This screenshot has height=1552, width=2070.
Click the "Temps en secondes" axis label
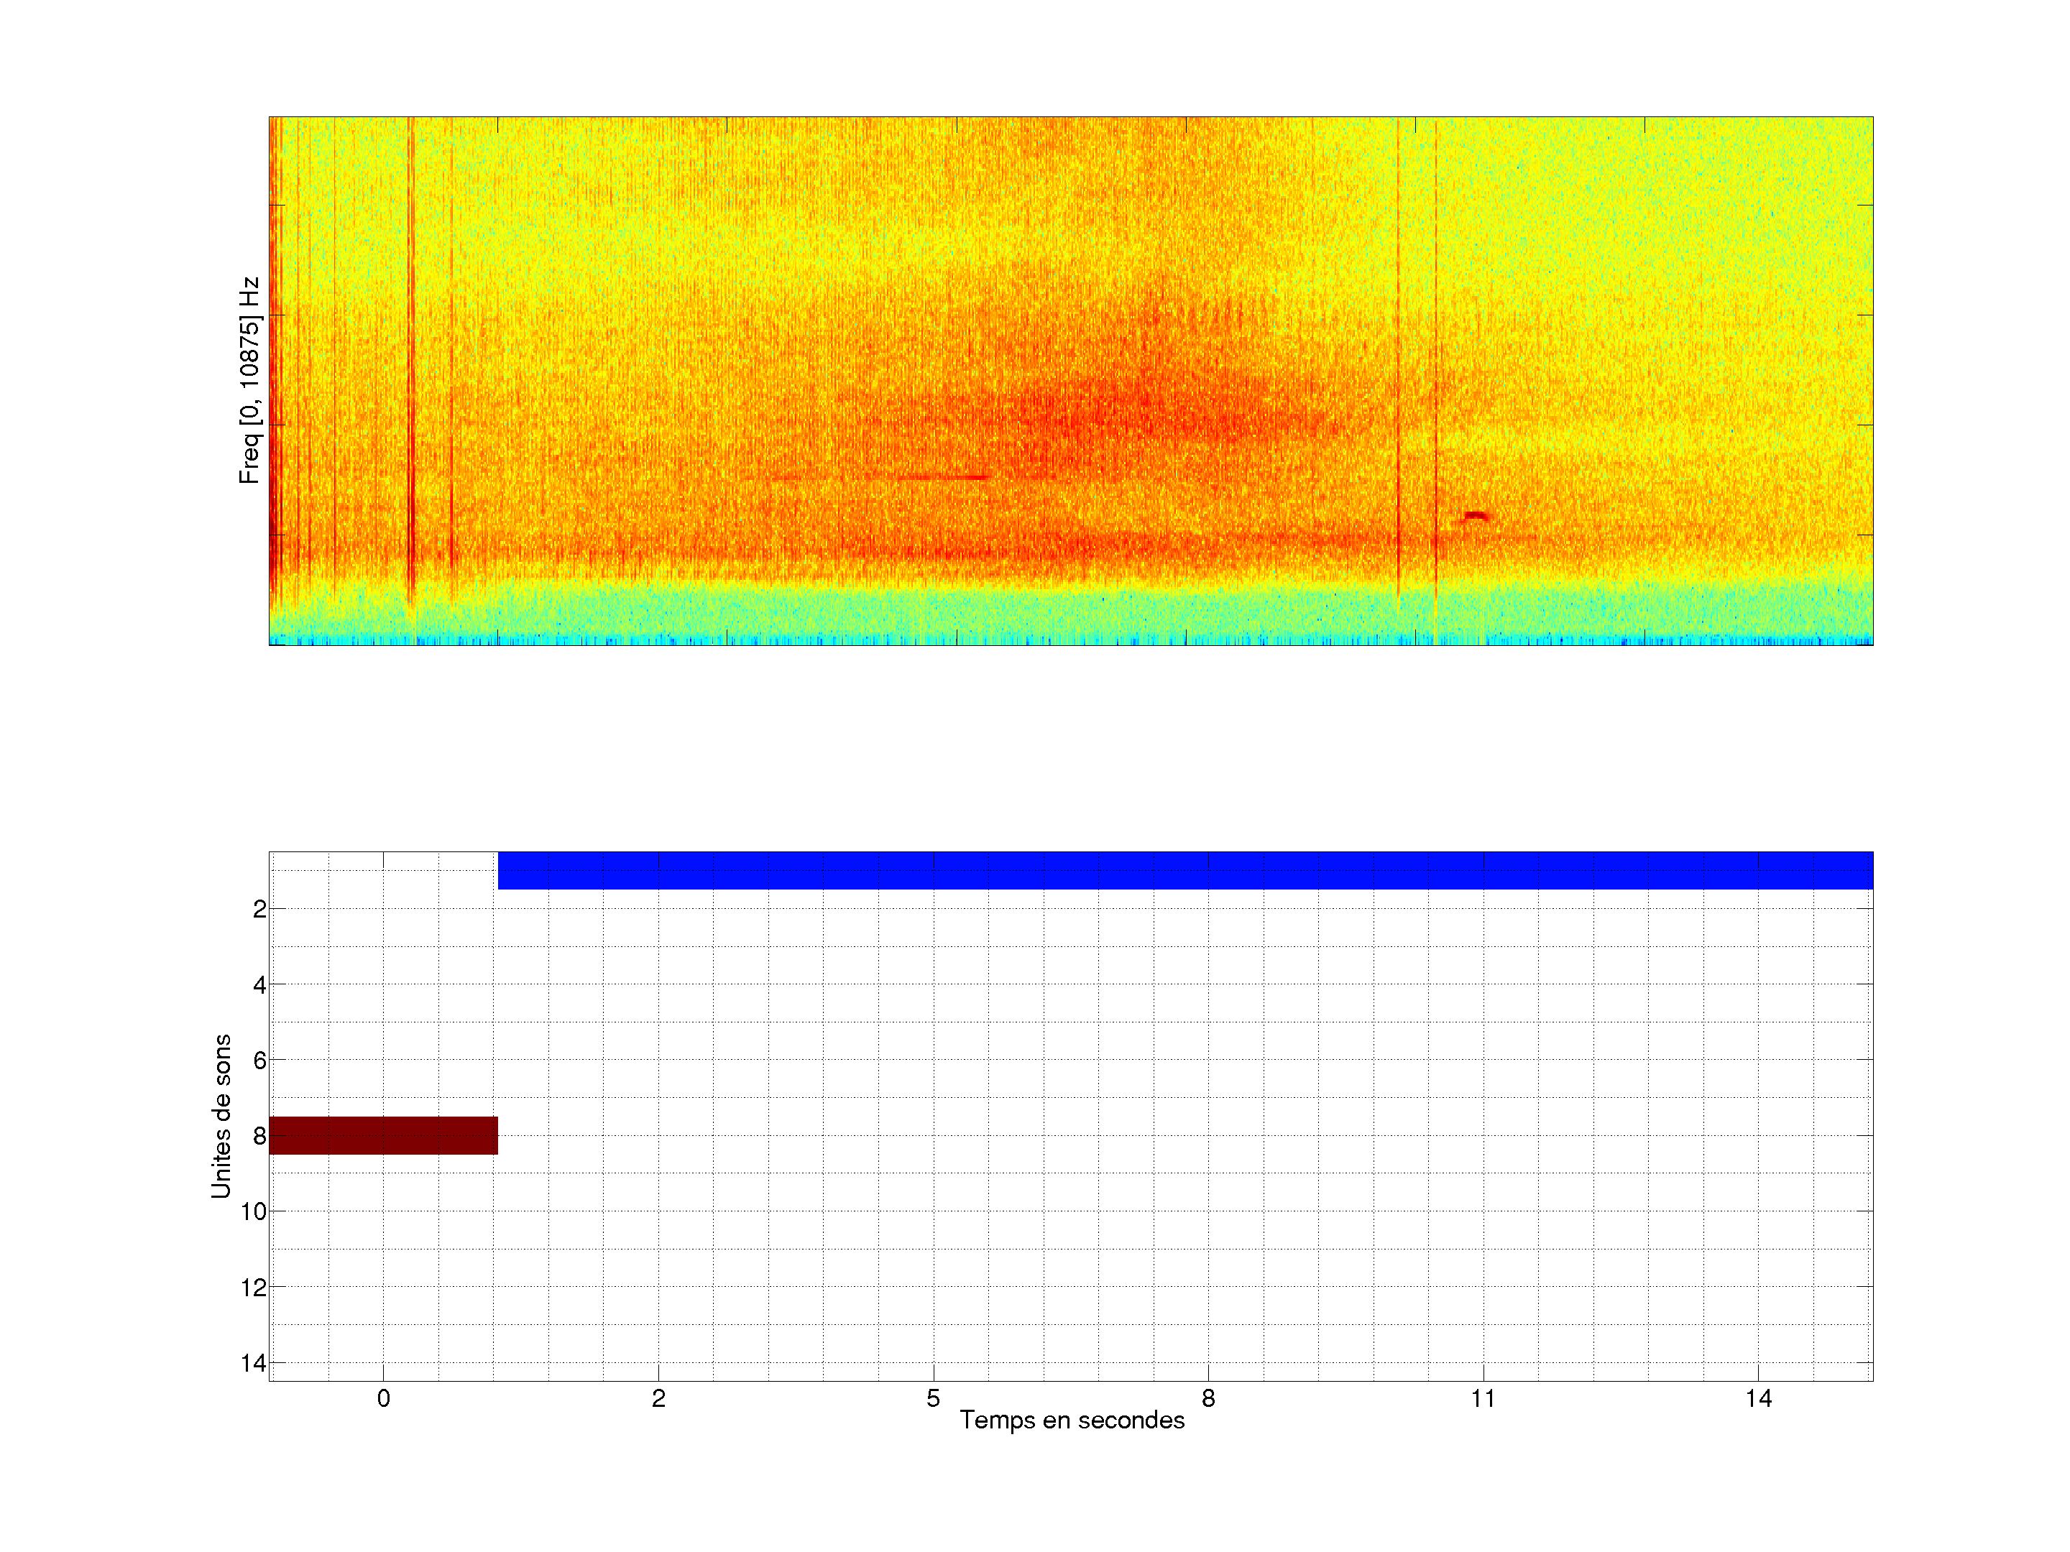1072,1420
